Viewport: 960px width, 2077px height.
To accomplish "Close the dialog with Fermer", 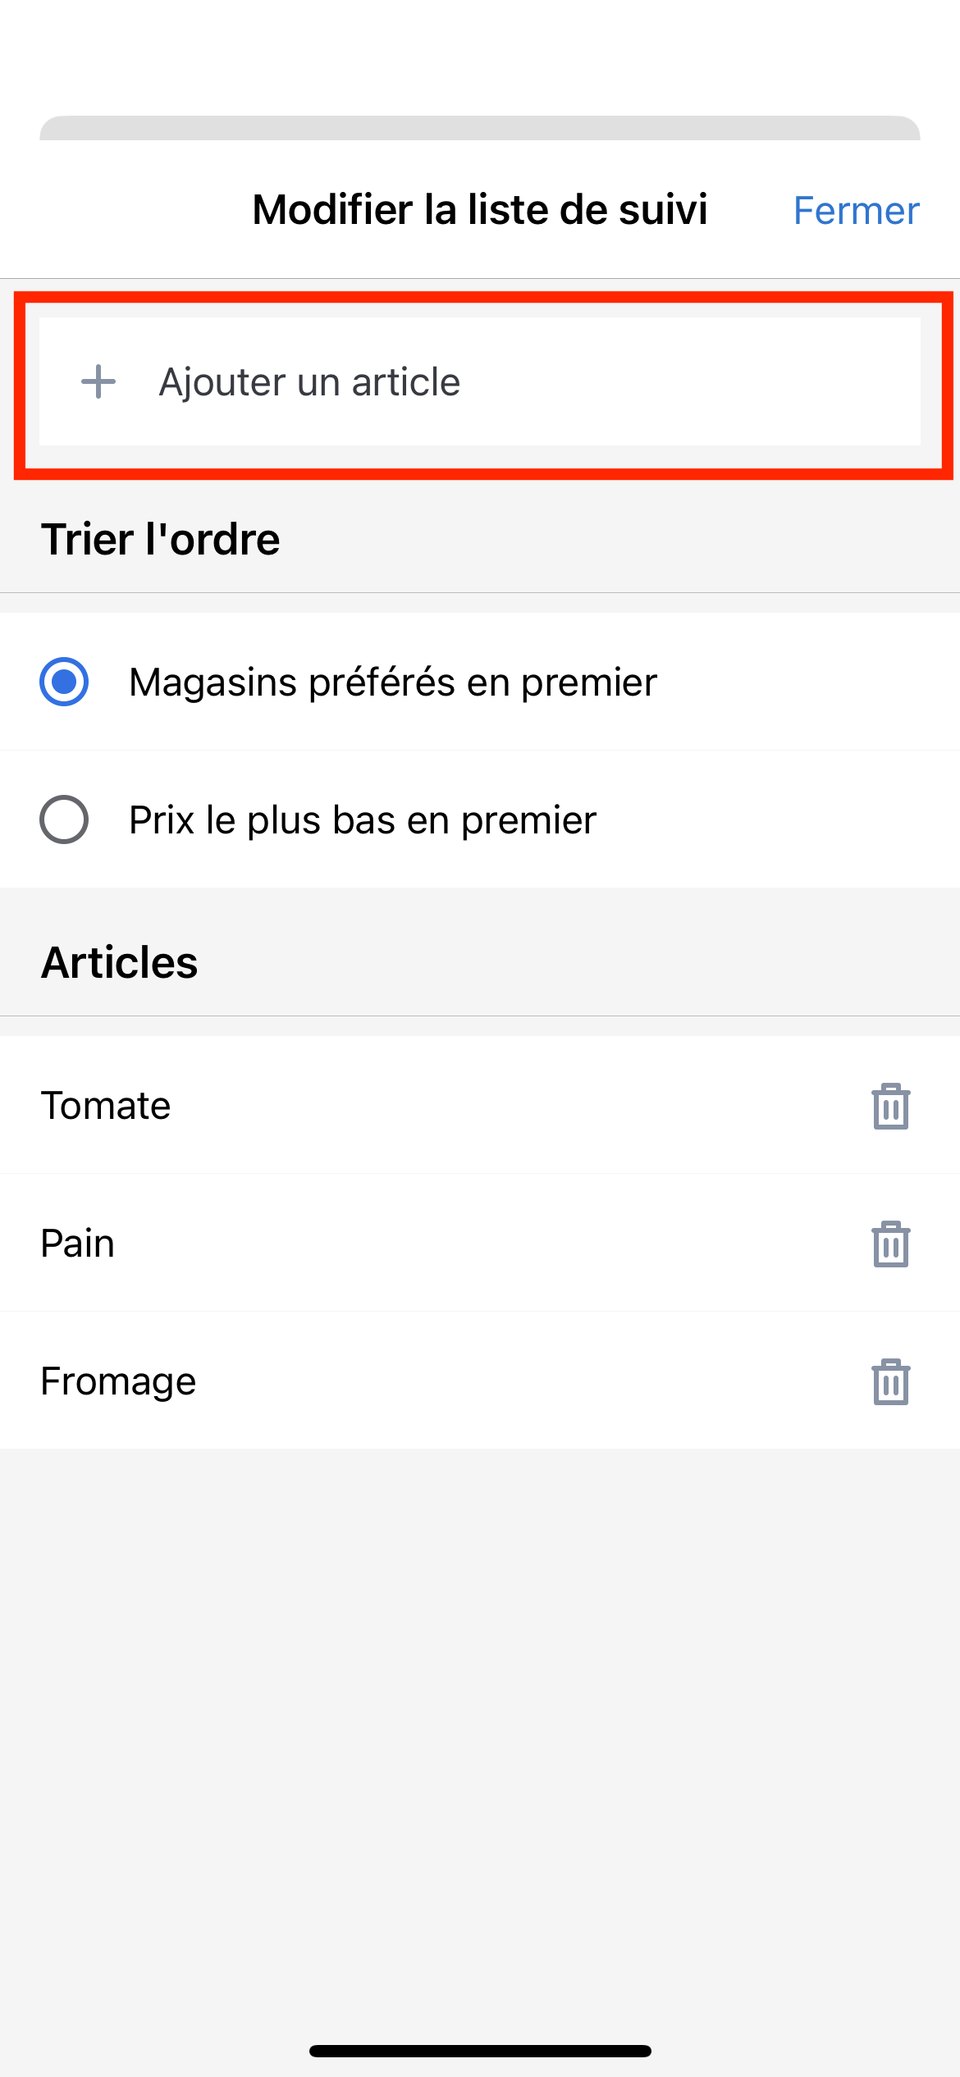I will 856,210.
